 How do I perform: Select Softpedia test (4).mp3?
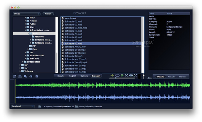[x=101, y=66]
